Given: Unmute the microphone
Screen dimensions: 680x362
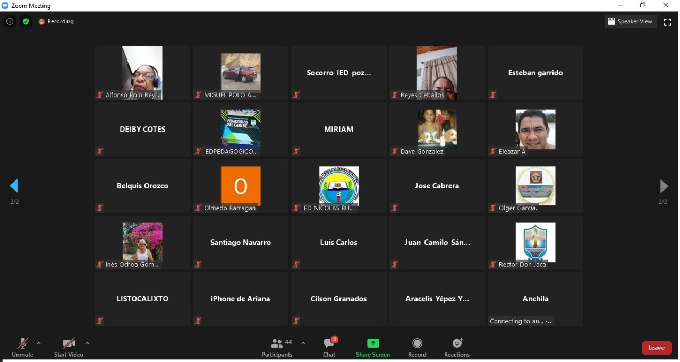Looking at the screenshot, I should (x=22, y=347).
